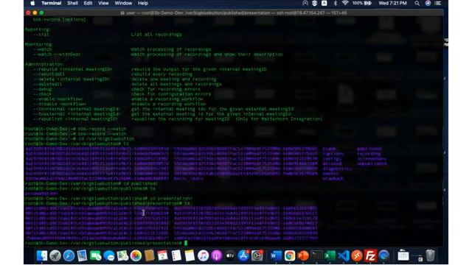Open the View menu
Image resolution: width=472 pixels, height=265 pixels.
click(x=103, y=3)
